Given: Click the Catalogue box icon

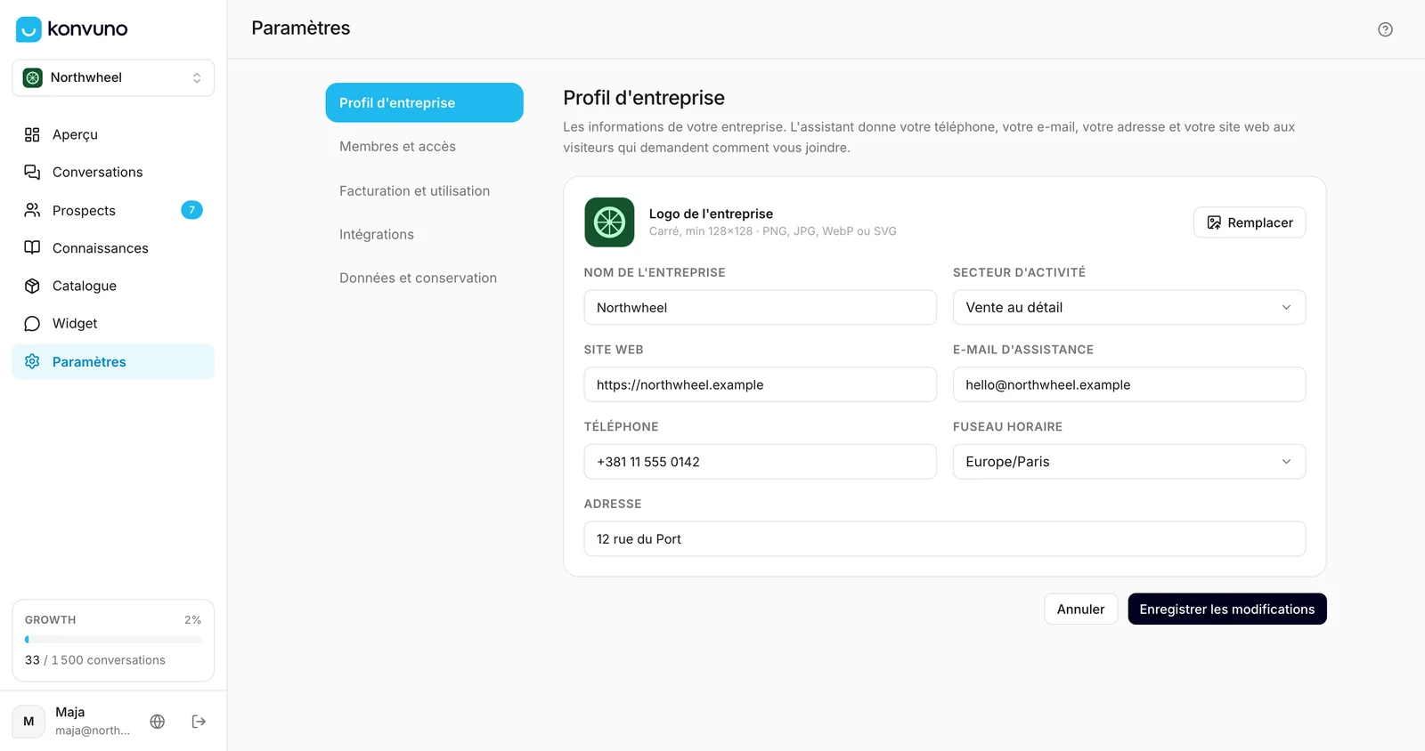Looking at the screenshot, I should click(x=32, y=286).
